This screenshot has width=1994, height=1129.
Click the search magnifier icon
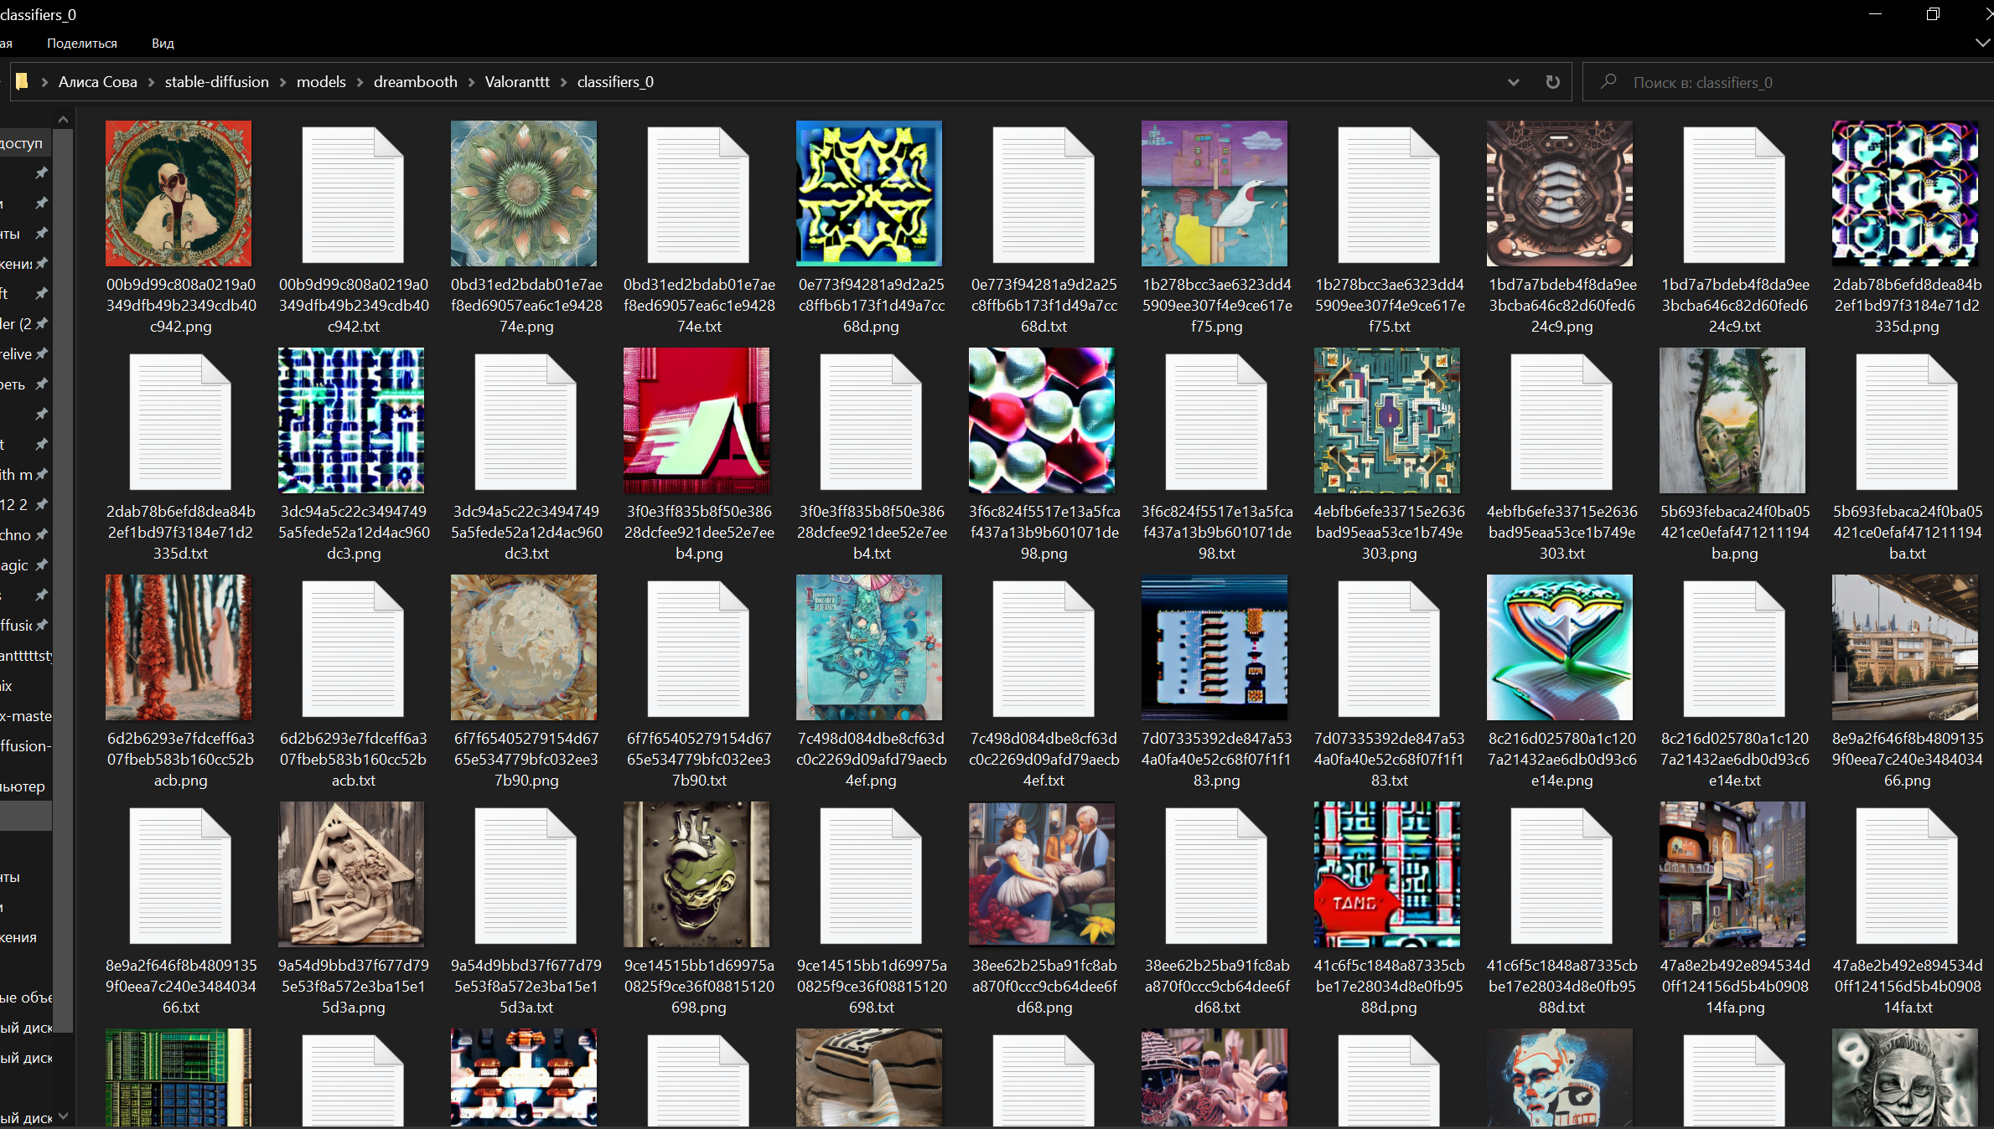coord(1608,82)
